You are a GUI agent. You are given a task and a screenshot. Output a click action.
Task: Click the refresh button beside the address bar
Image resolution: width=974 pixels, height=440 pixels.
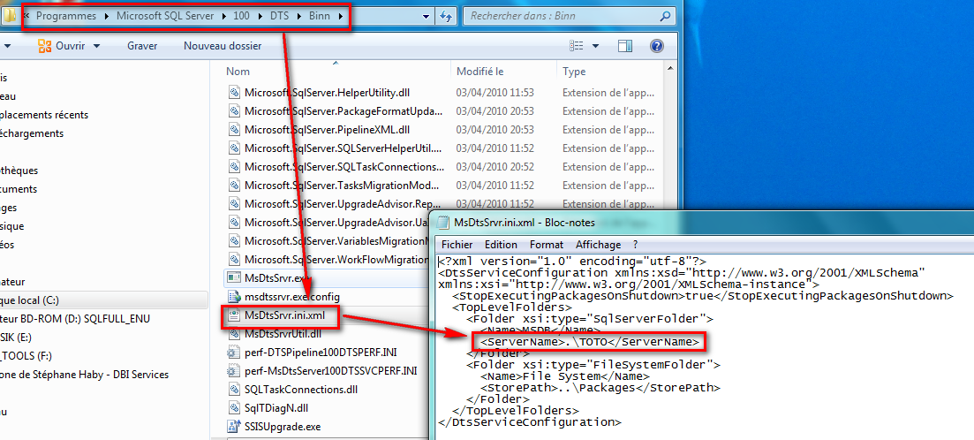coord(446,16)
